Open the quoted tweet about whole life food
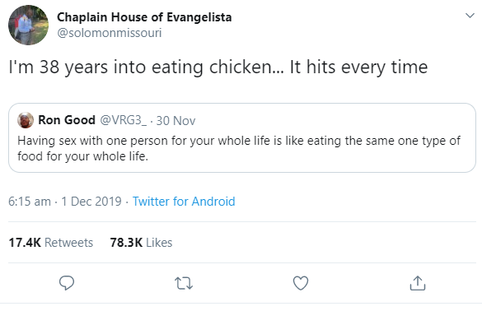 [242, 138]
